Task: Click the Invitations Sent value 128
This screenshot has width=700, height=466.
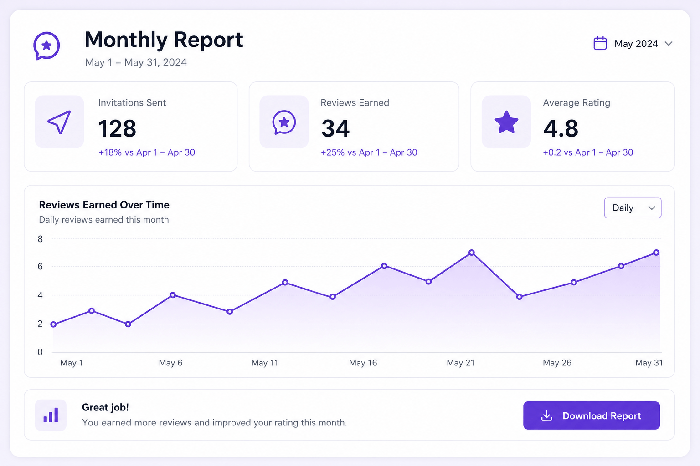Action: (117, 128)
